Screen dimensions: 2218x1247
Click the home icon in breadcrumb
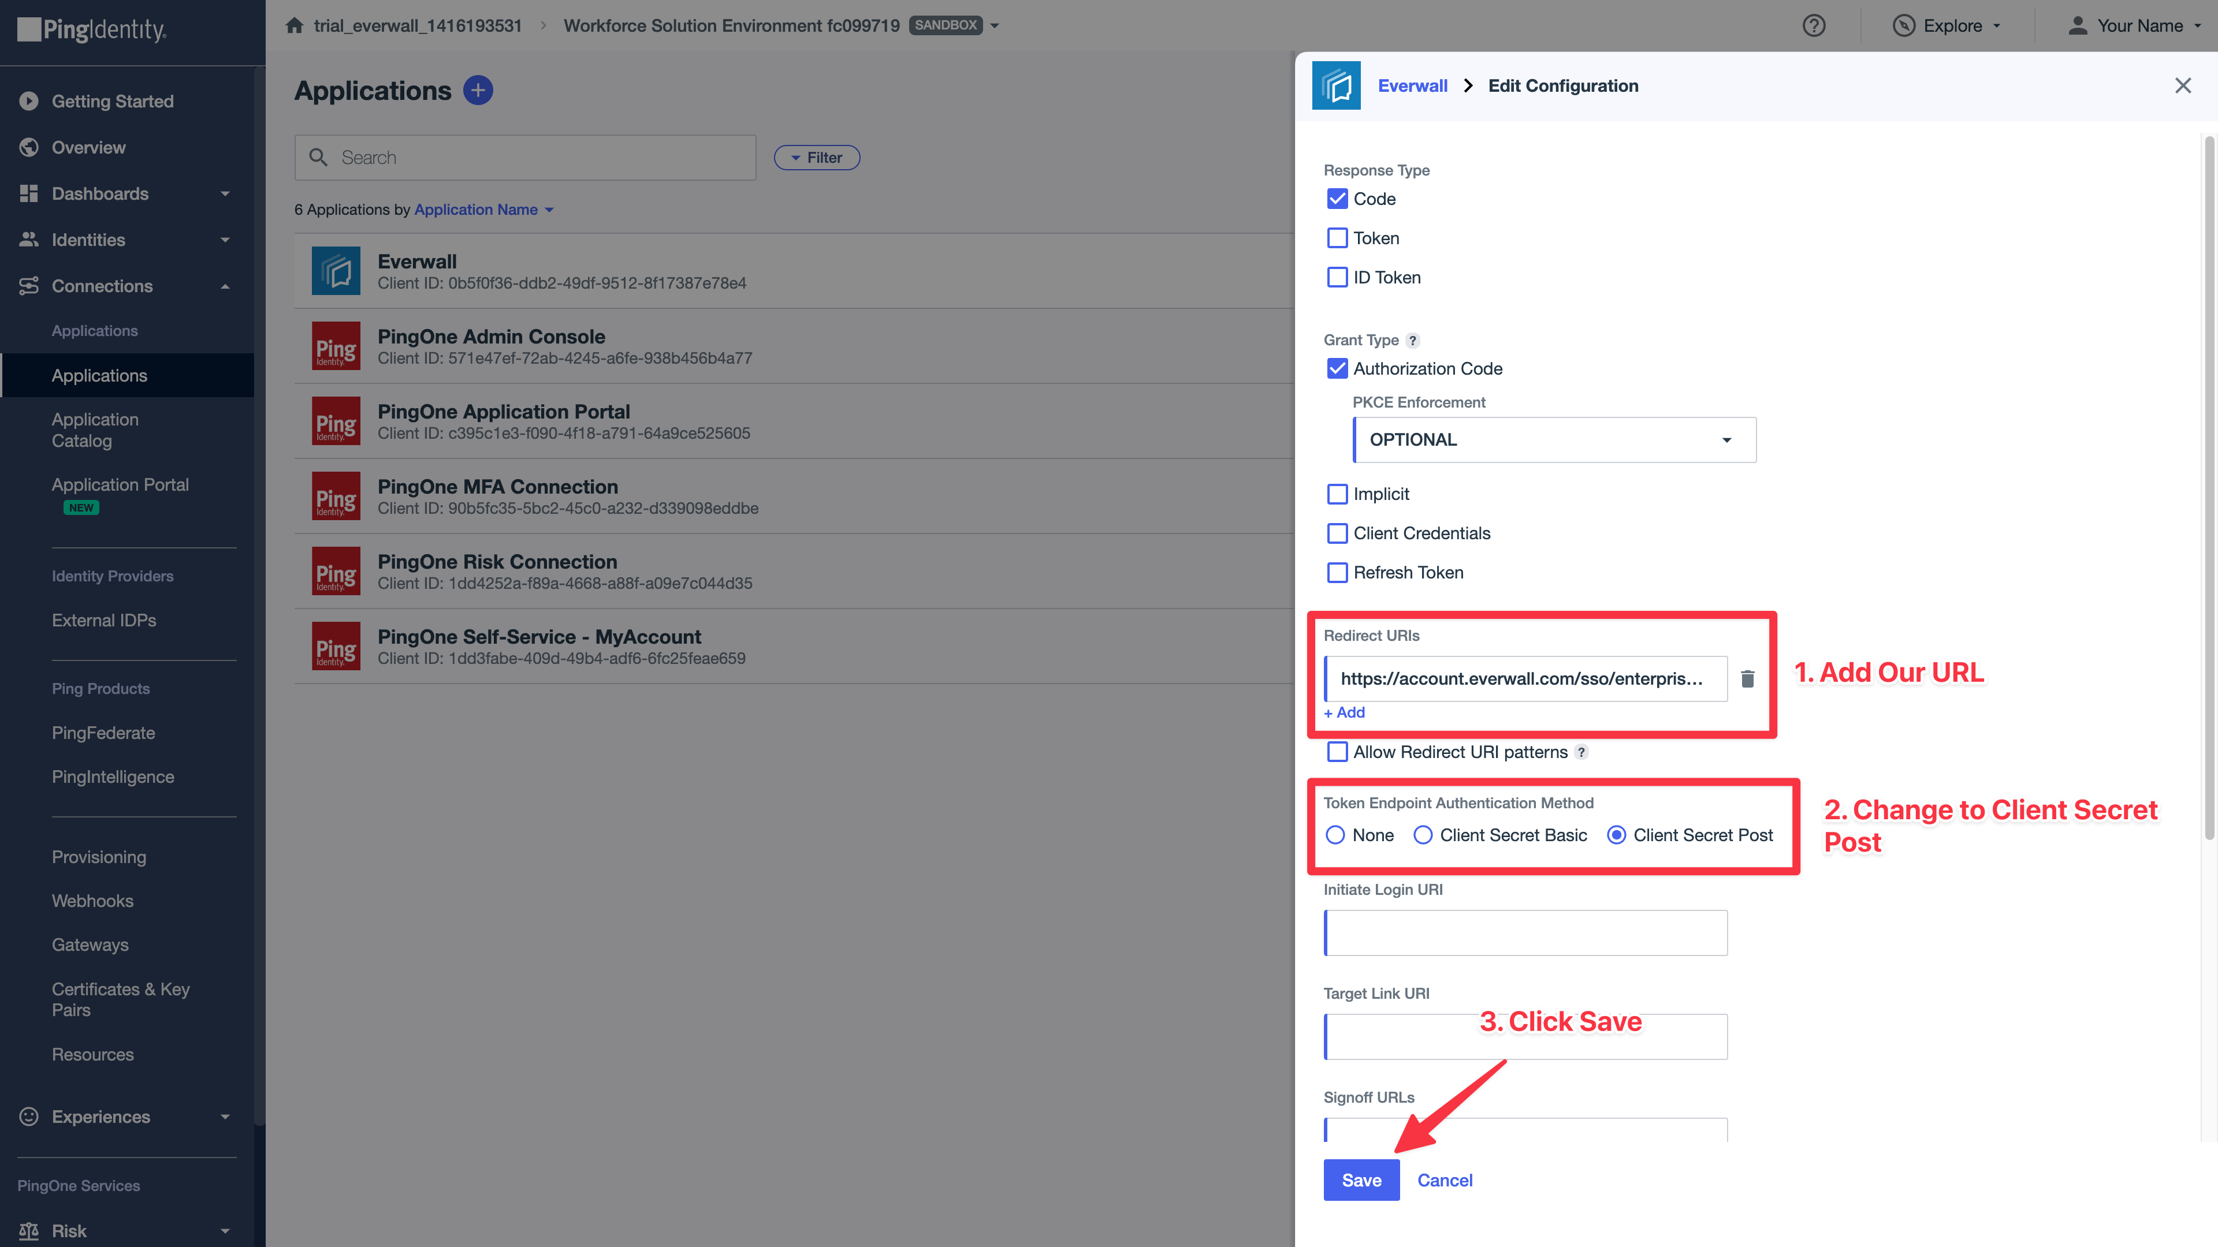295,25
